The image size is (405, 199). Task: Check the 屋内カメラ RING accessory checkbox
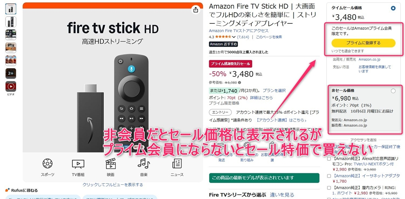pyautogui.click(x=329, y=188)
